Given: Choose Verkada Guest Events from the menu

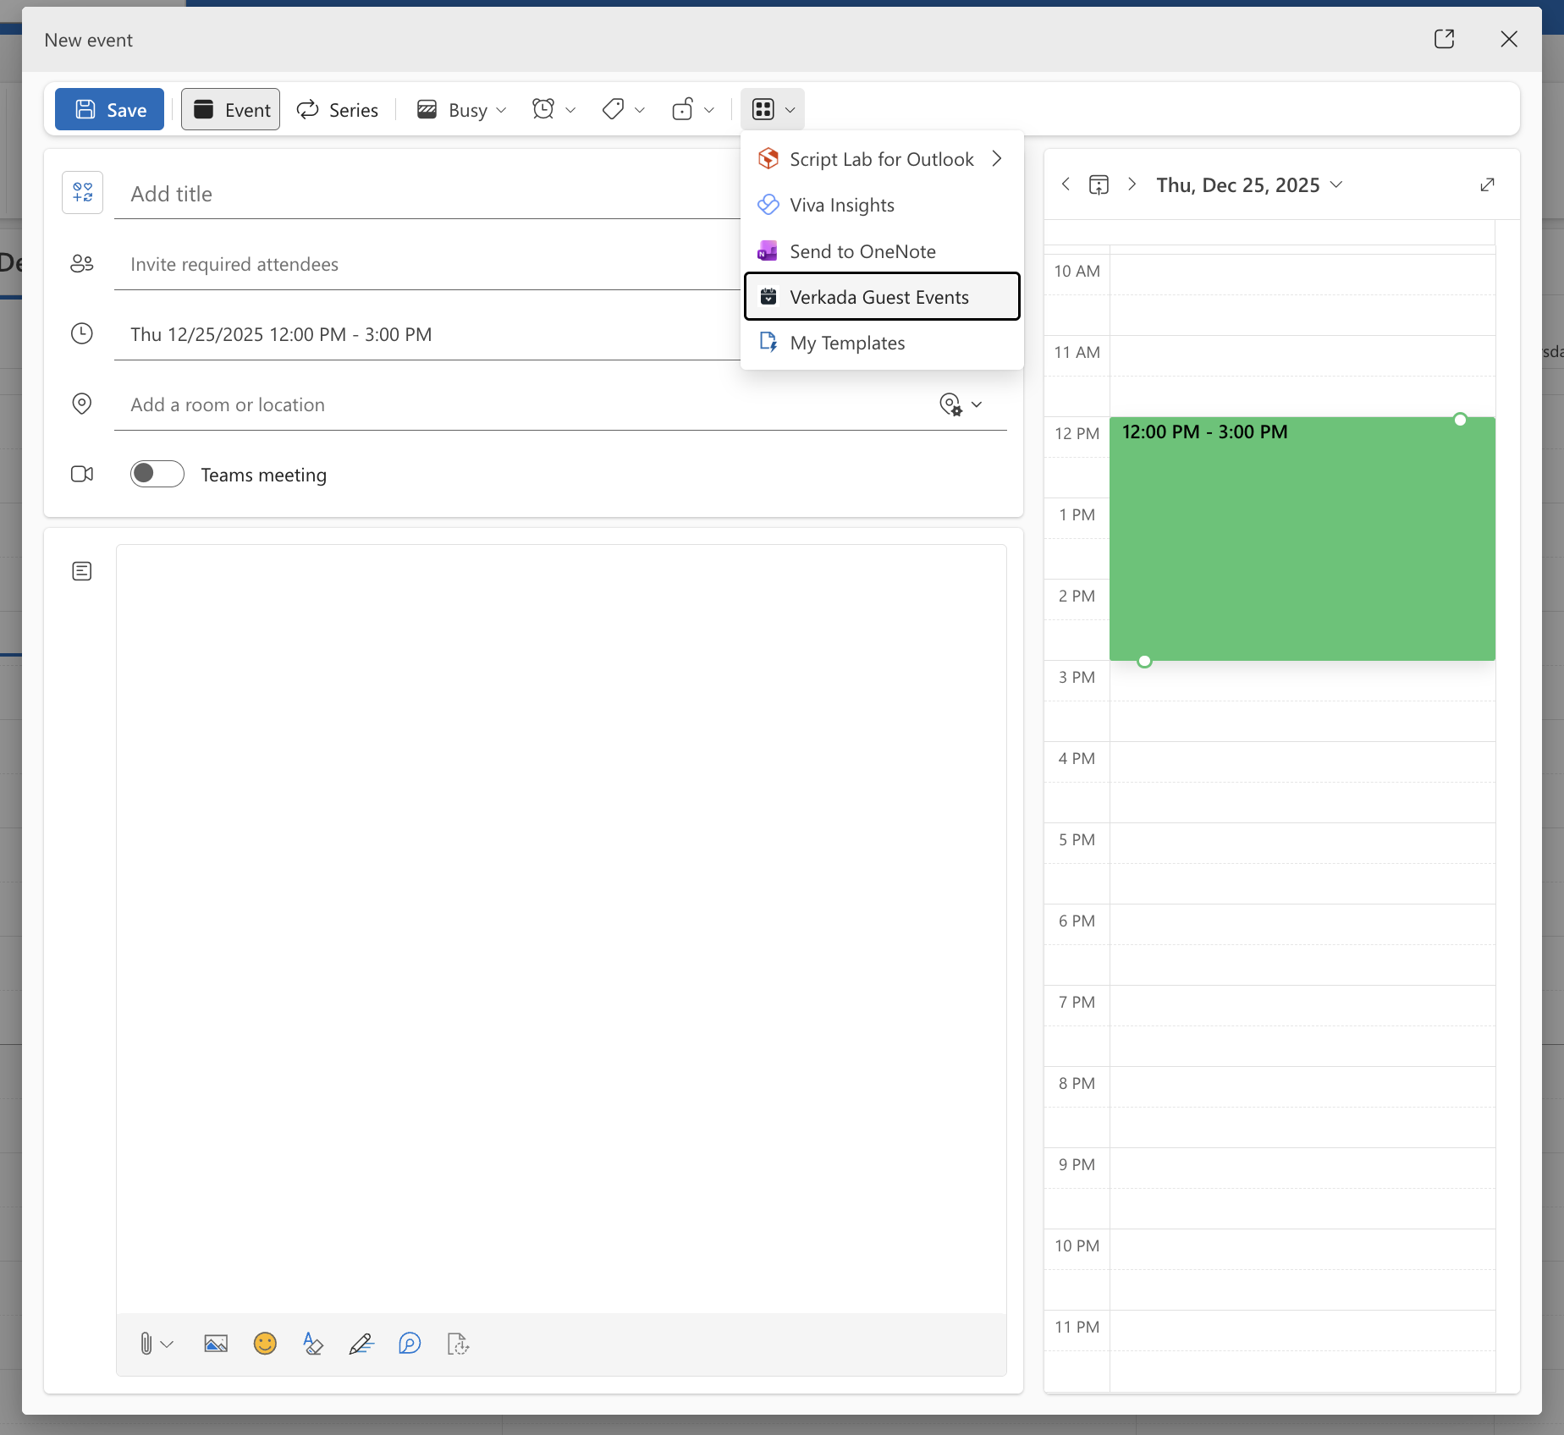Looking at the screenshot, I should tap(880, 297).
